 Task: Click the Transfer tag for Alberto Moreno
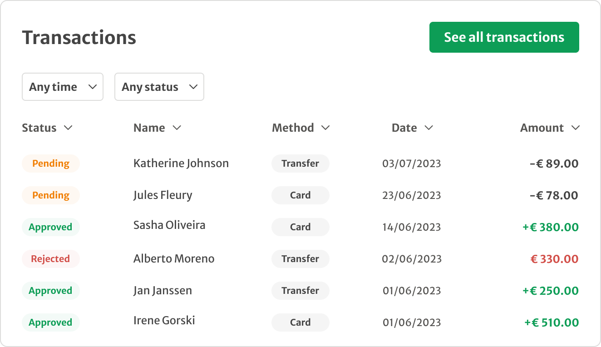coord(300,259)
